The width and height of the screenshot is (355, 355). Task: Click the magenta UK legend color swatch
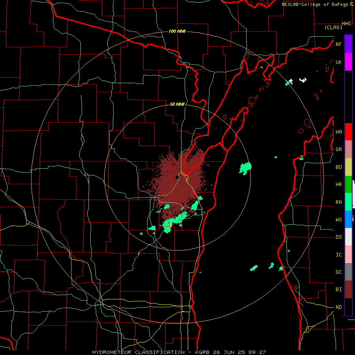[x=348, y=62]
